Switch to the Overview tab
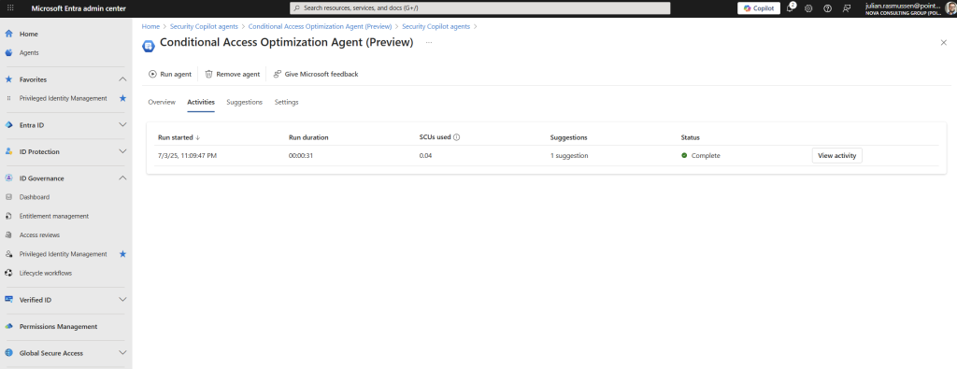 pyautogui.click(x=162, y=102)
